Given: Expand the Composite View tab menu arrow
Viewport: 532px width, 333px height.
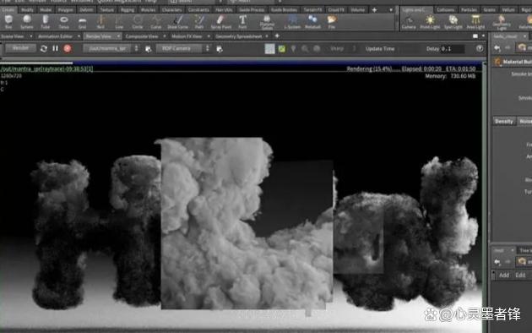Looking at the screenshot, I should click(x=164, y=36).
